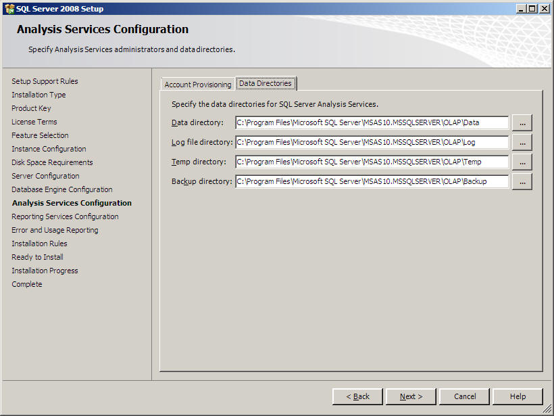Select Installation Type step
554x416 pixels.
[x=39, y=95]
